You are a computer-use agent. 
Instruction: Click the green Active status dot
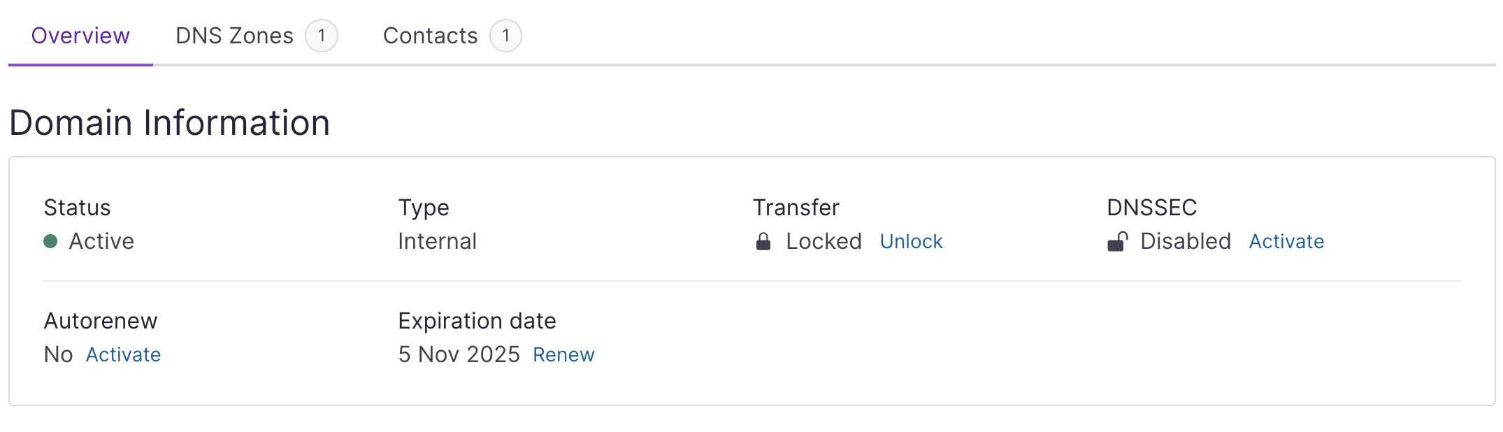click(x=50, y=242)
